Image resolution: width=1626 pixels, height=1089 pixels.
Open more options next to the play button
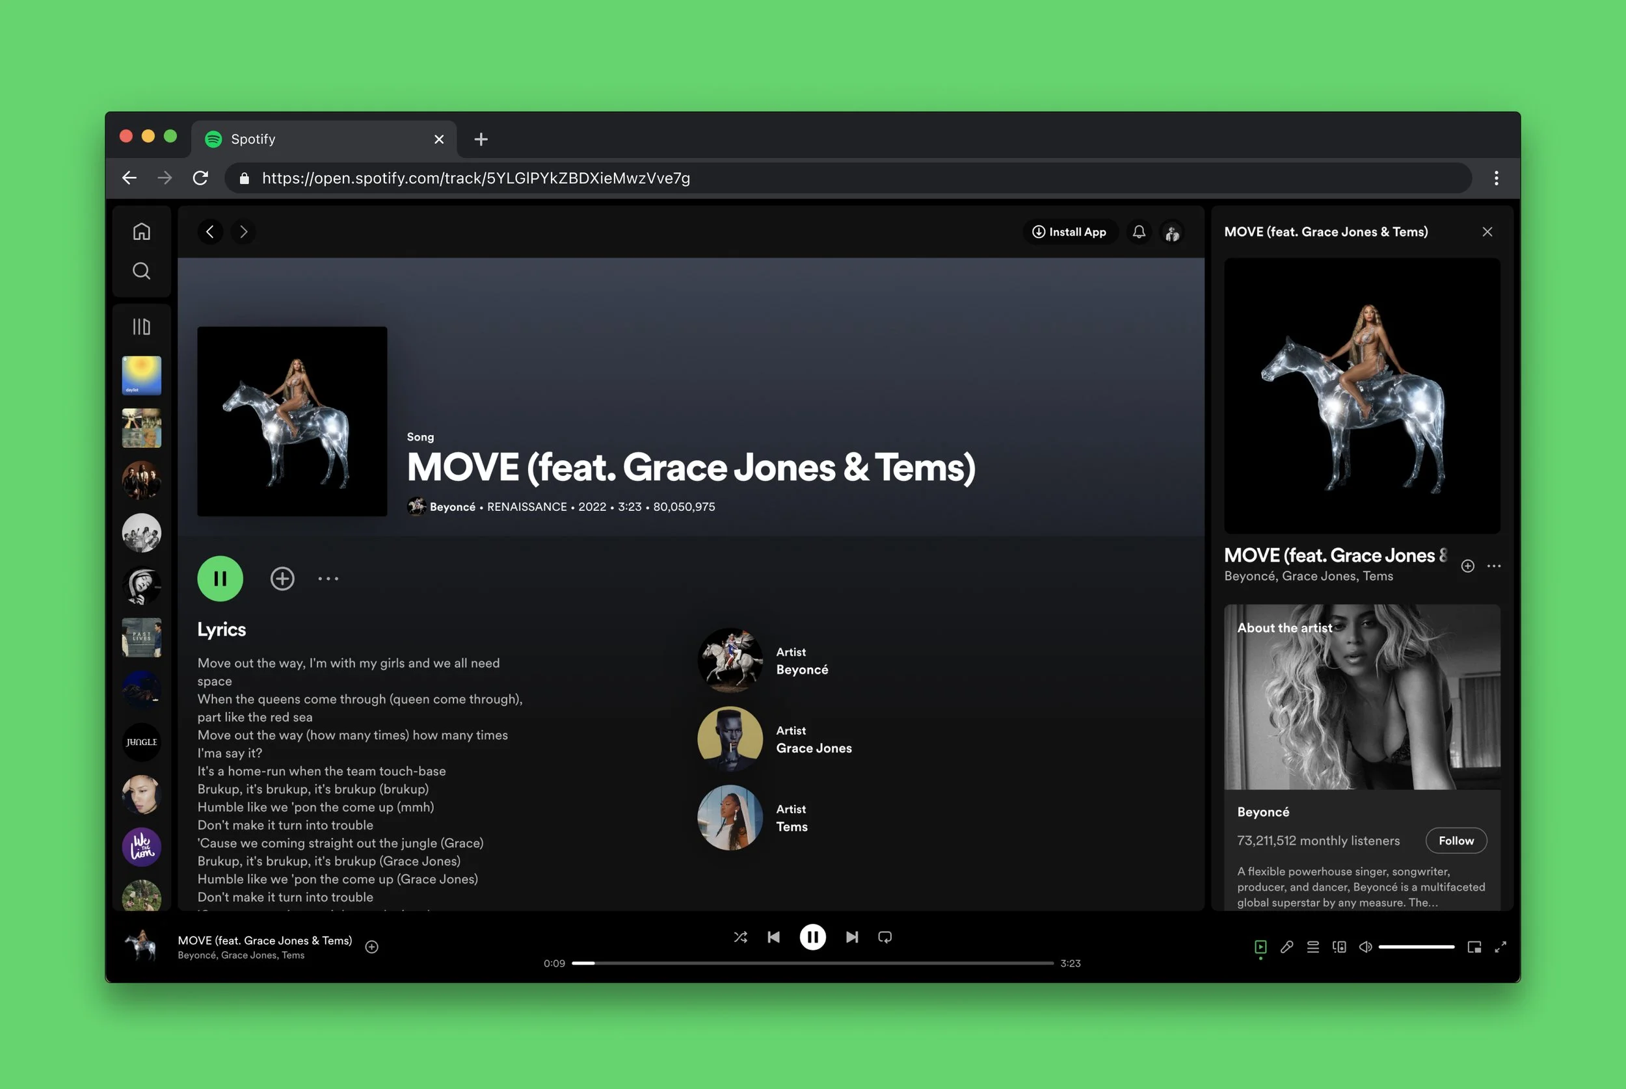click(x=328, y=579)
